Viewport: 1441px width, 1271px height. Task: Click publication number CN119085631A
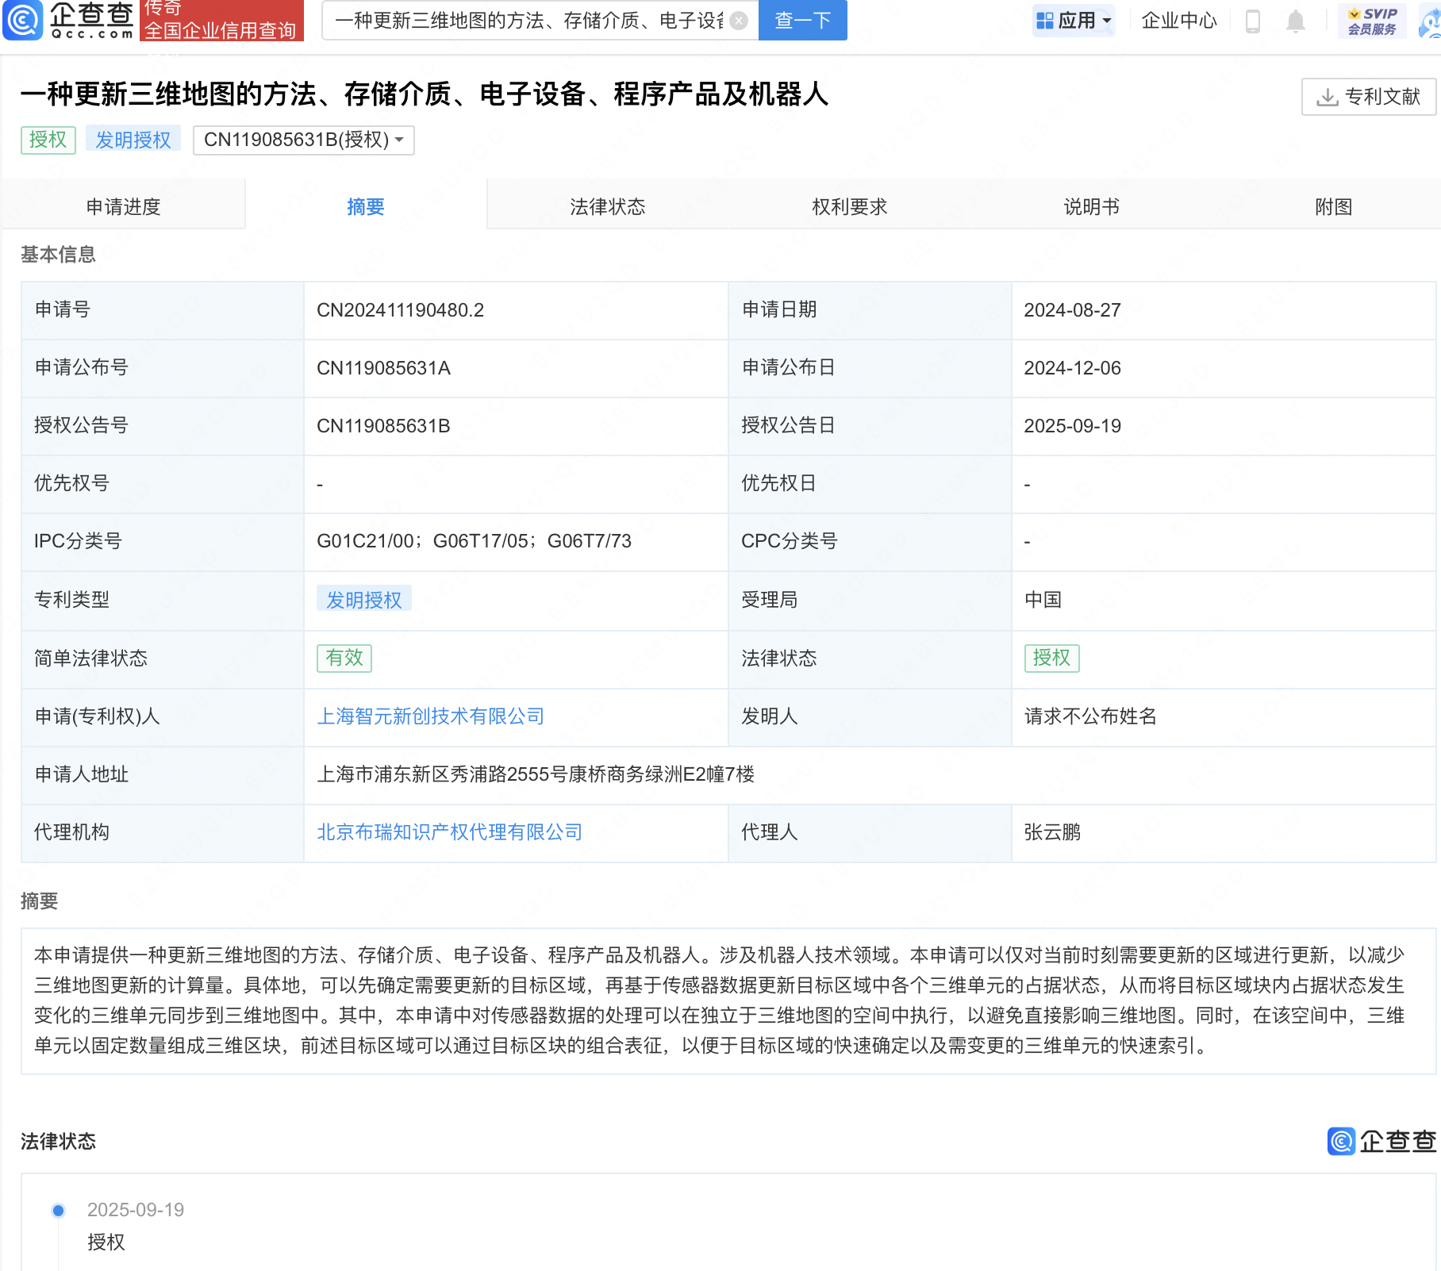[x=383, y=368]
